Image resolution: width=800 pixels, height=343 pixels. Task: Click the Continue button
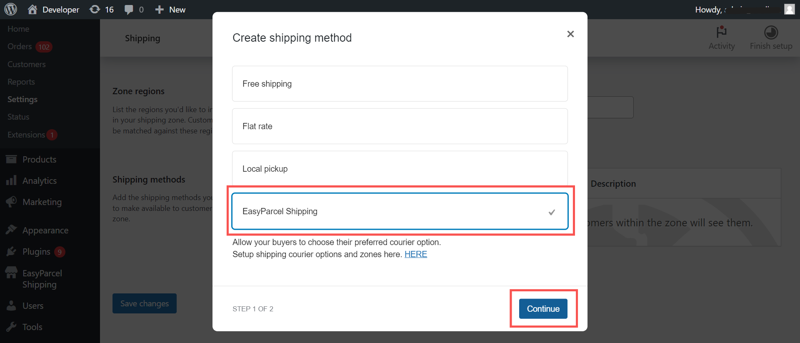click(x=543, y=309)
